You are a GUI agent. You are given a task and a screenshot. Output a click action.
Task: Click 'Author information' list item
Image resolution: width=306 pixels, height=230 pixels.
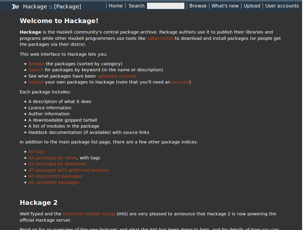(49, 114)
